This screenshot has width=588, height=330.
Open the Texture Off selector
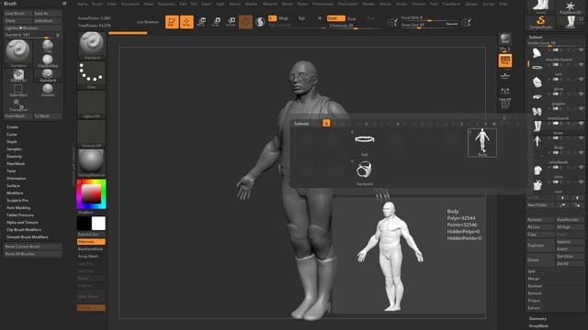click(x=91, y=134)
